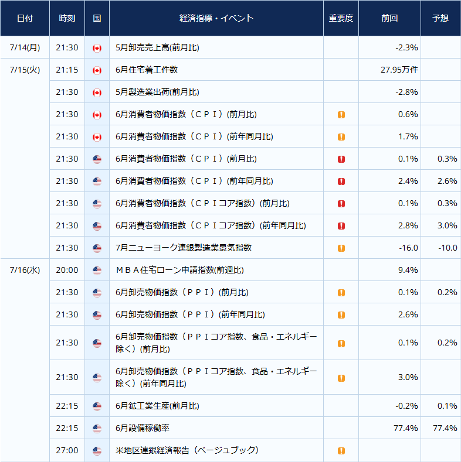Click the 国 column header
461x462 pixels.
point(97,18)
